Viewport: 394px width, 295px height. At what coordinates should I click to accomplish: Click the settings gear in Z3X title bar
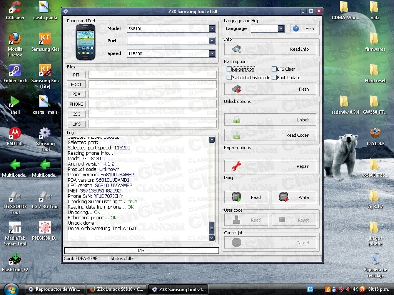(x=66, y=11)
